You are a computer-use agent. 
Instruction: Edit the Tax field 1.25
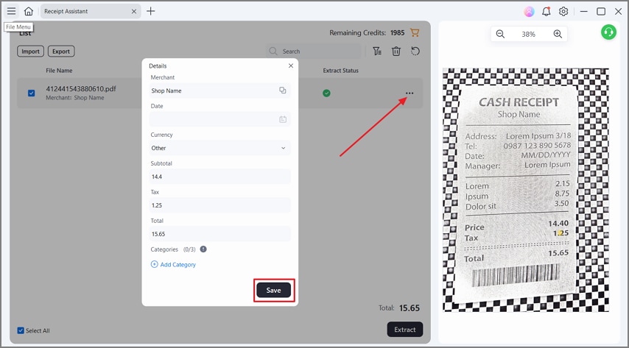[x=219, y=205]
